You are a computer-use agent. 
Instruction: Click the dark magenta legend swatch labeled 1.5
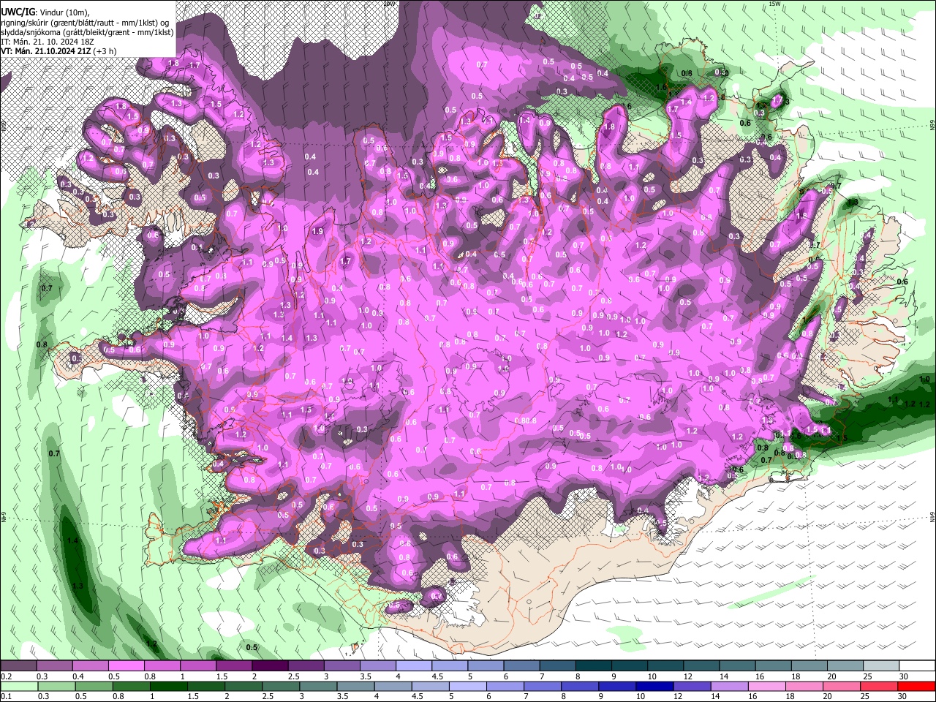pos(234,666)
